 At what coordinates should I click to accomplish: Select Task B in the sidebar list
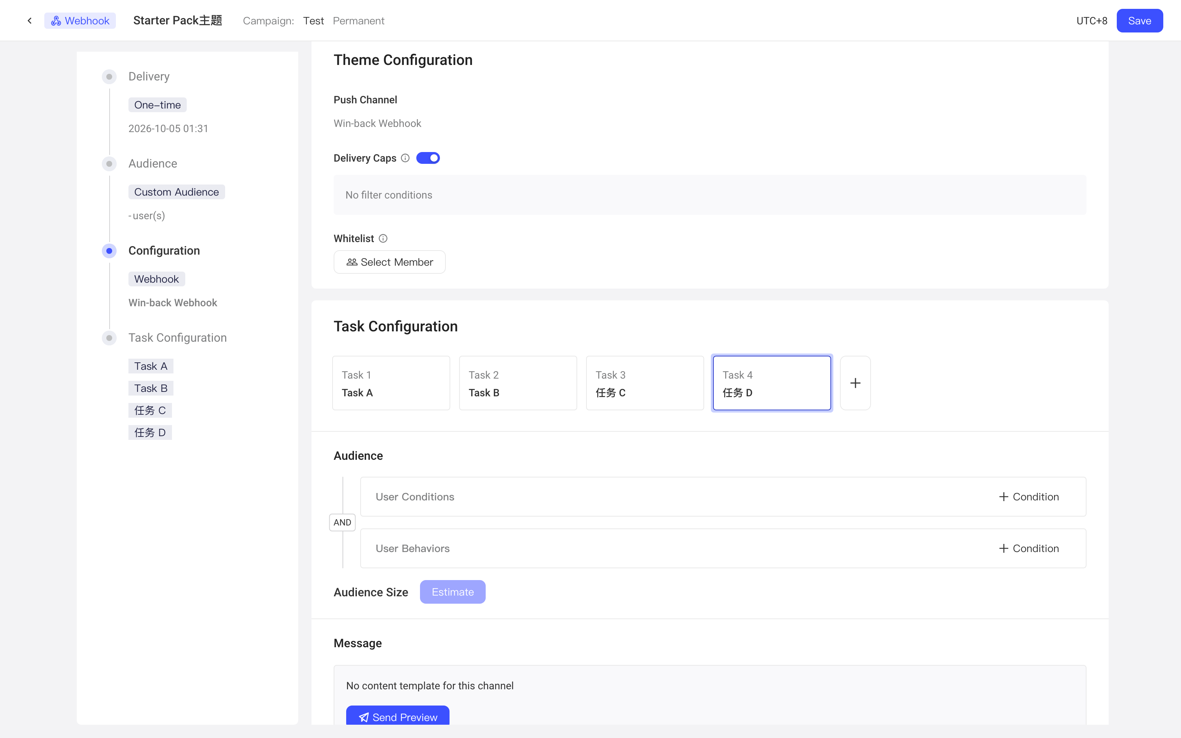tap(150, 389)
